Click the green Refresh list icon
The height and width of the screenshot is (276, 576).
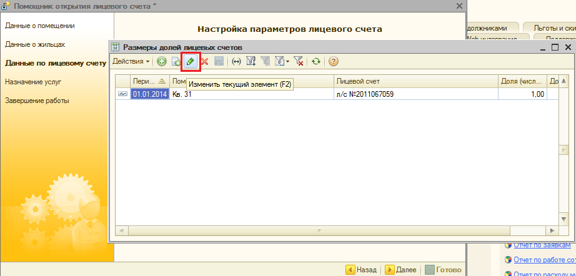coord(317,61)
